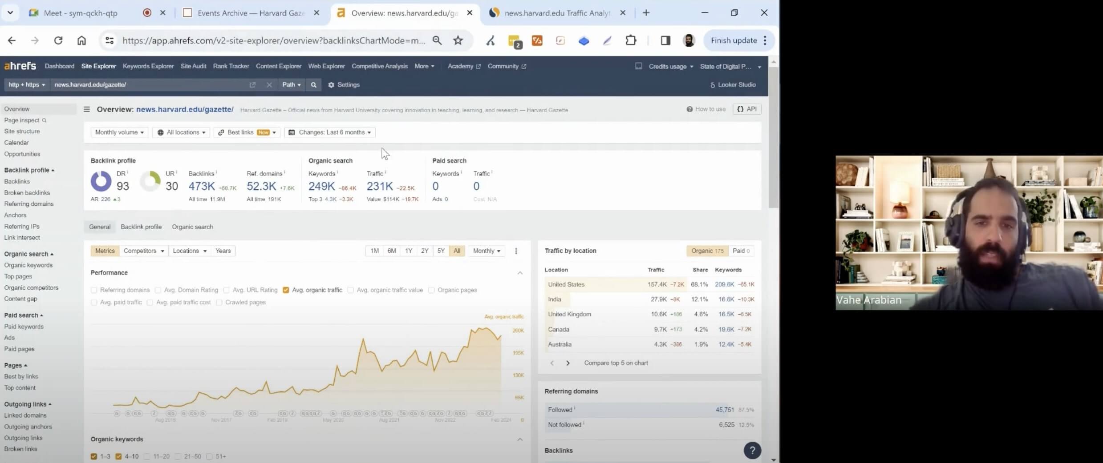Switch to the Backlink profile tab
The image size is (1103, 463).
click(141, 227)
